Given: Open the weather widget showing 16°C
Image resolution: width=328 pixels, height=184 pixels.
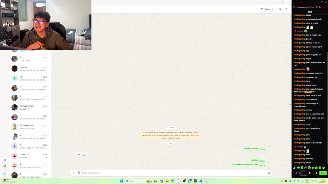Looking at the screenshot, I should [10, 181].
